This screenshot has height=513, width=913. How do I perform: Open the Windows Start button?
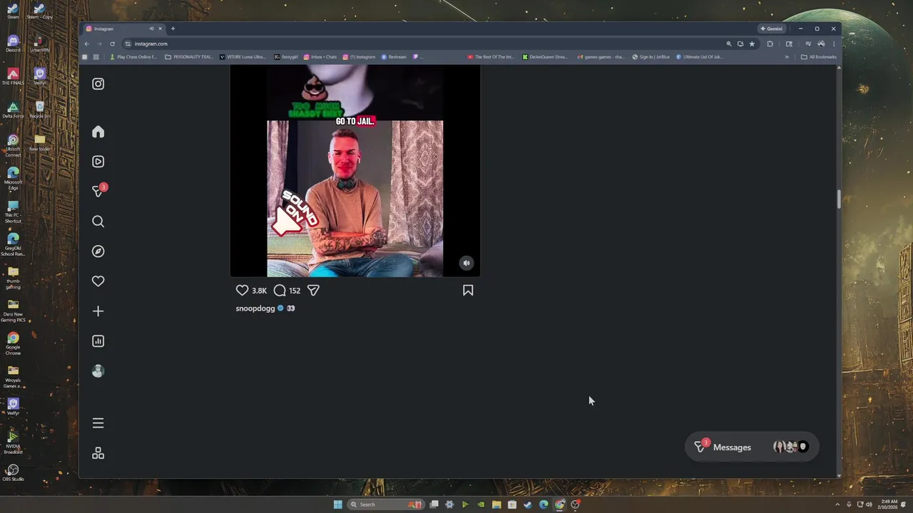pyautogui.click(x=338, y=504)
